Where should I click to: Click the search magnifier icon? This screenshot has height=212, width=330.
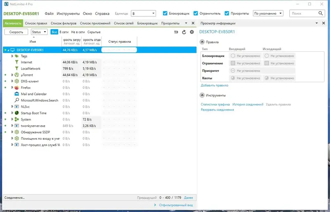(x=321, y=13)
